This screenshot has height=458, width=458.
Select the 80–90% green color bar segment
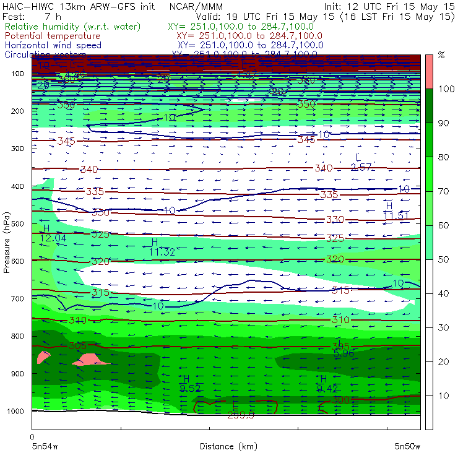point(429,140)
